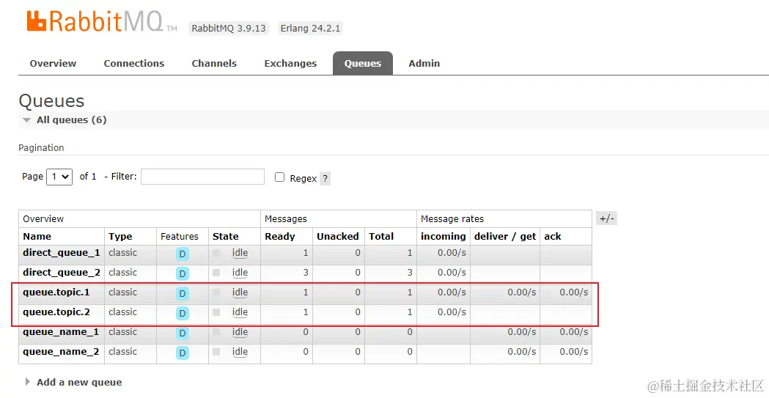The width and height of the screenshot is (769, 398).
Task: Open the queue.topic.2 queue link
Action: tap(56, 312)
